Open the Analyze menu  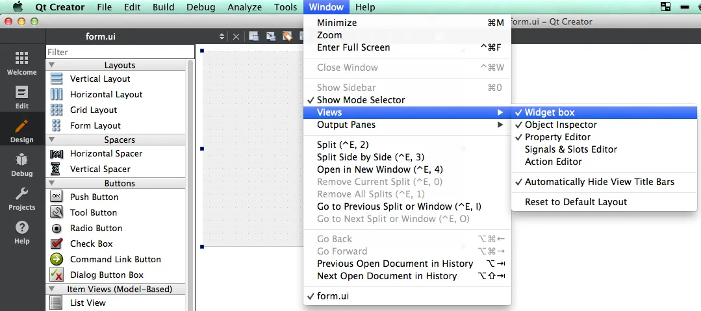pos(244,7)
